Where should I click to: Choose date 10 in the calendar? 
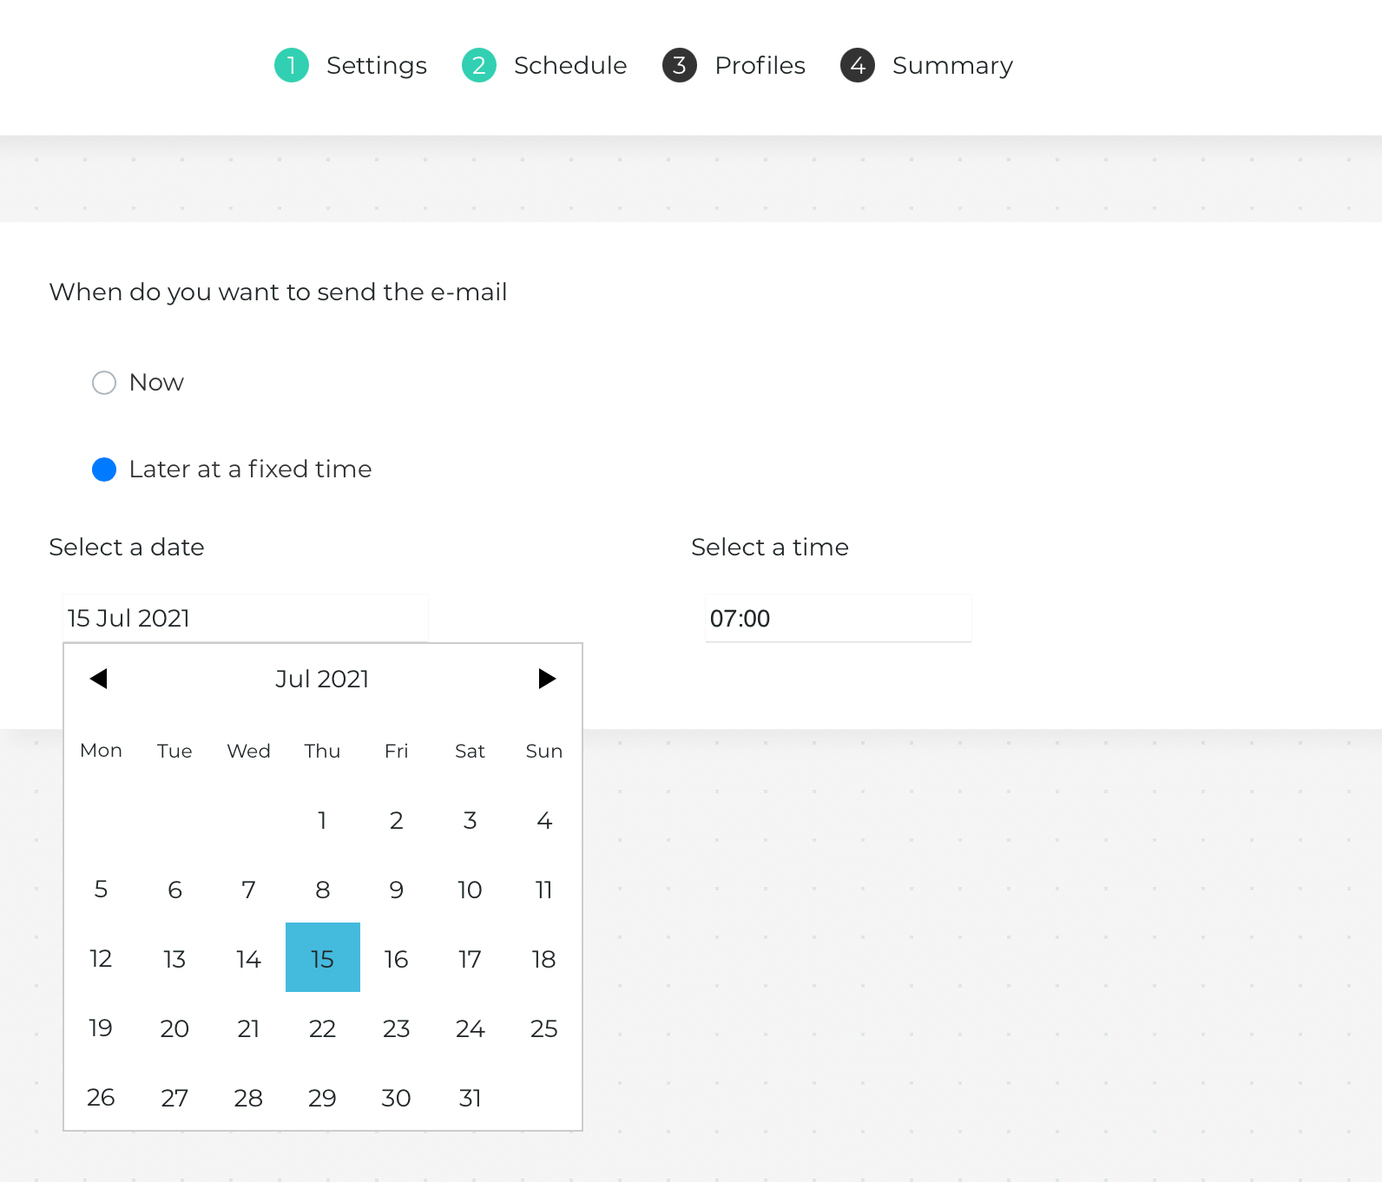tap(470, 890)
